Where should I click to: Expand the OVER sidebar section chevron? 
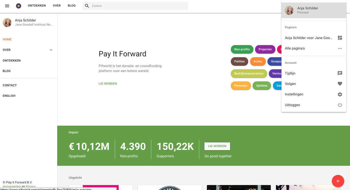pos(51,50)
